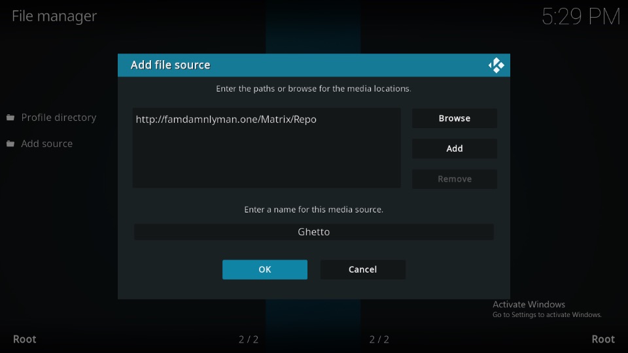Click the Remove path button
This screenshot has height=353, width=628.
455,179
